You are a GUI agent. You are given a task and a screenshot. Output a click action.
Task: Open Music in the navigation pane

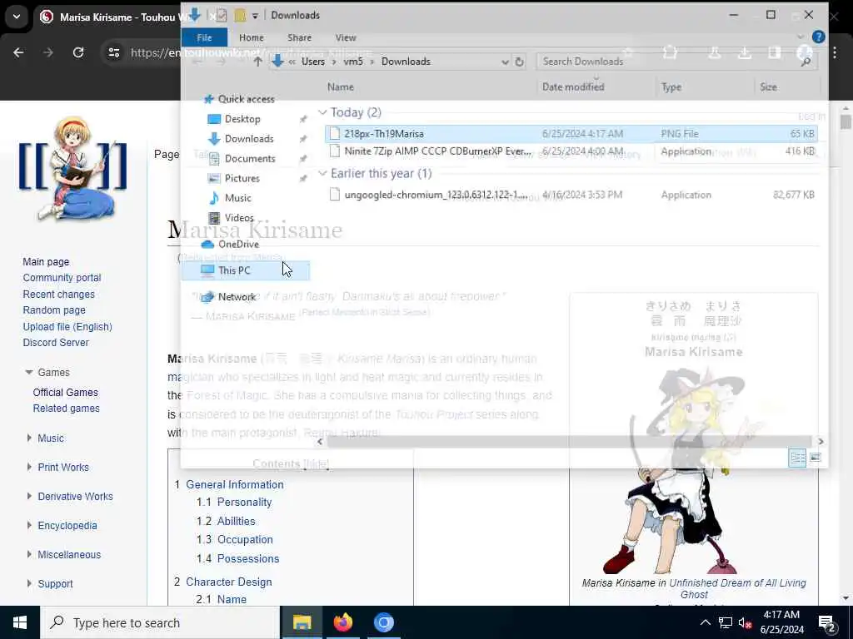[x=237, y=198]
